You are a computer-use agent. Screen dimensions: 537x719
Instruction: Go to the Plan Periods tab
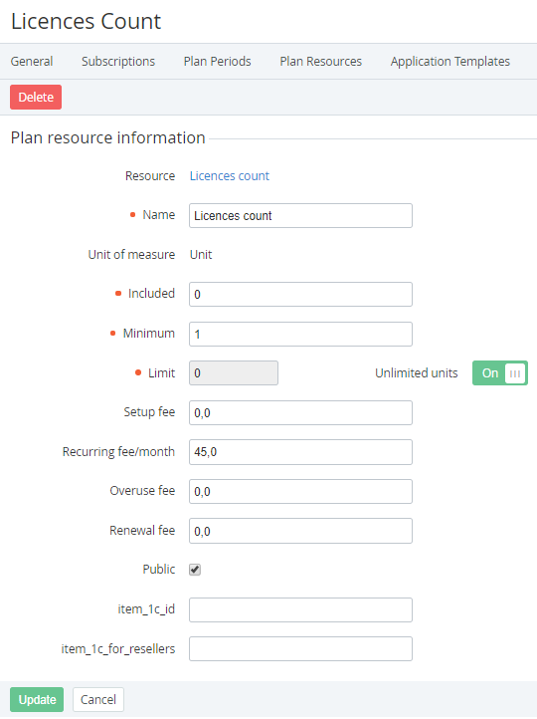coord(218,62)
